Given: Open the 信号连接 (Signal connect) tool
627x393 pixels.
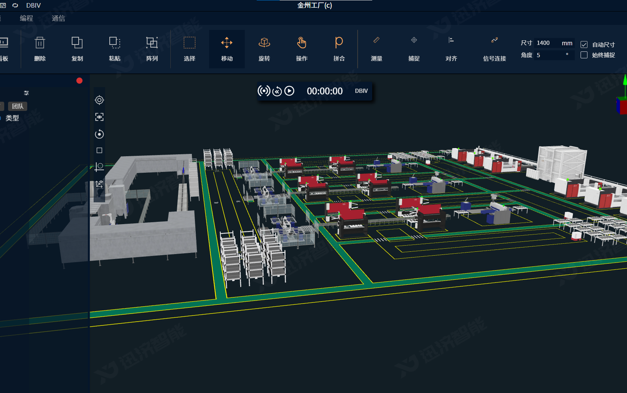Looking at the screenshot, I should tap(495, 49).
